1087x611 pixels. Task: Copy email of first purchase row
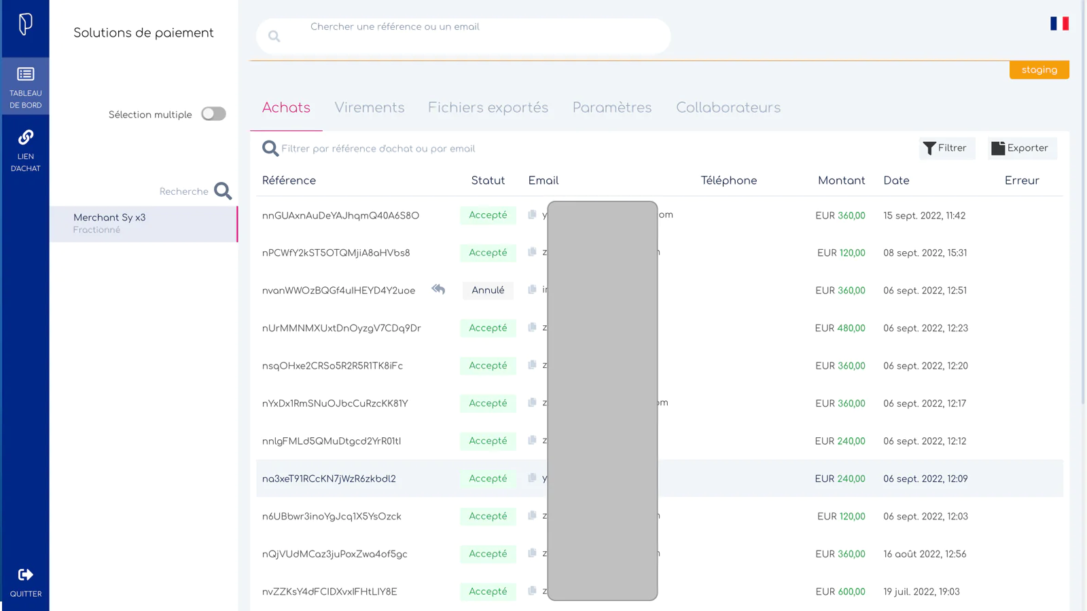tap(532, 215)
